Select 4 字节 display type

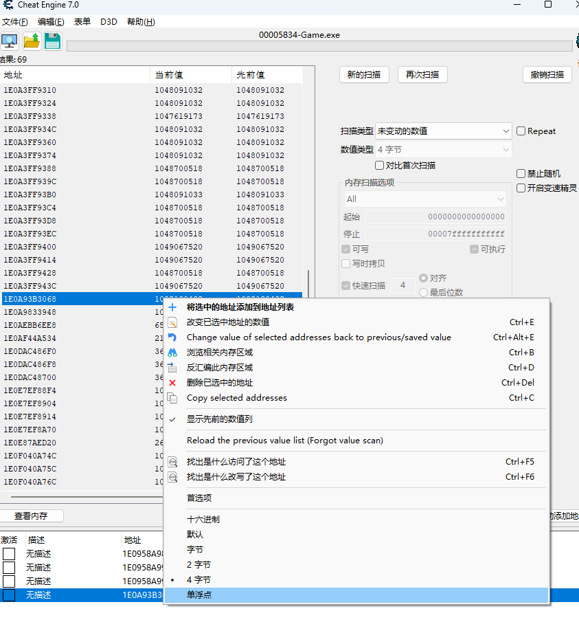click(x=356, y=580)
